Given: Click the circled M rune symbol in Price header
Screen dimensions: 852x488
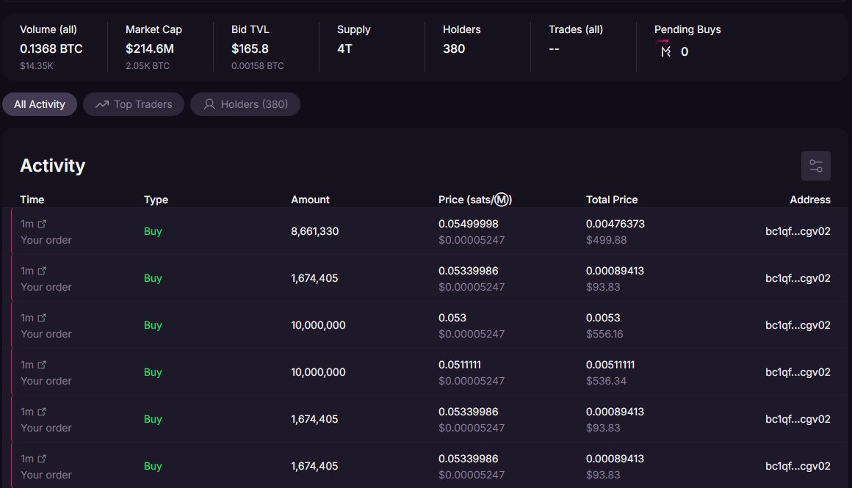Looking at the screenshot, I should [x=502, y=200].
